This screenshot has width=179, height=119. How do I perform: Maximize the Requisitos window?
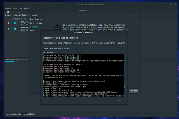pyautogui.click(x=133, y=11)
